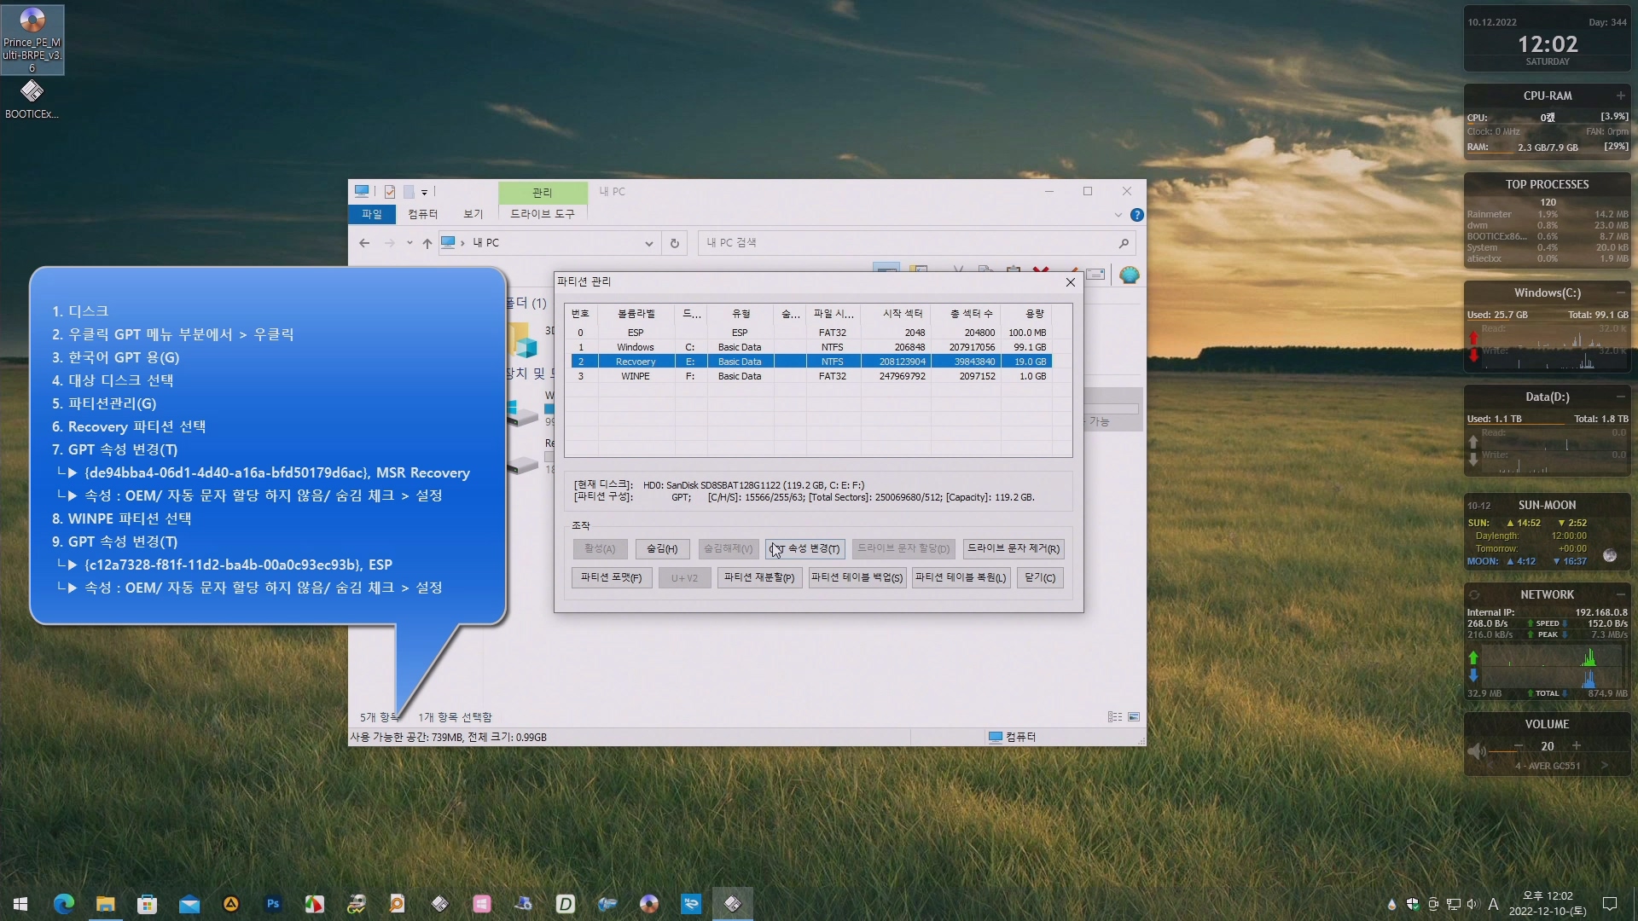Open the notification center
Screen dimensions: 1638x921
tap(1610, 904)
